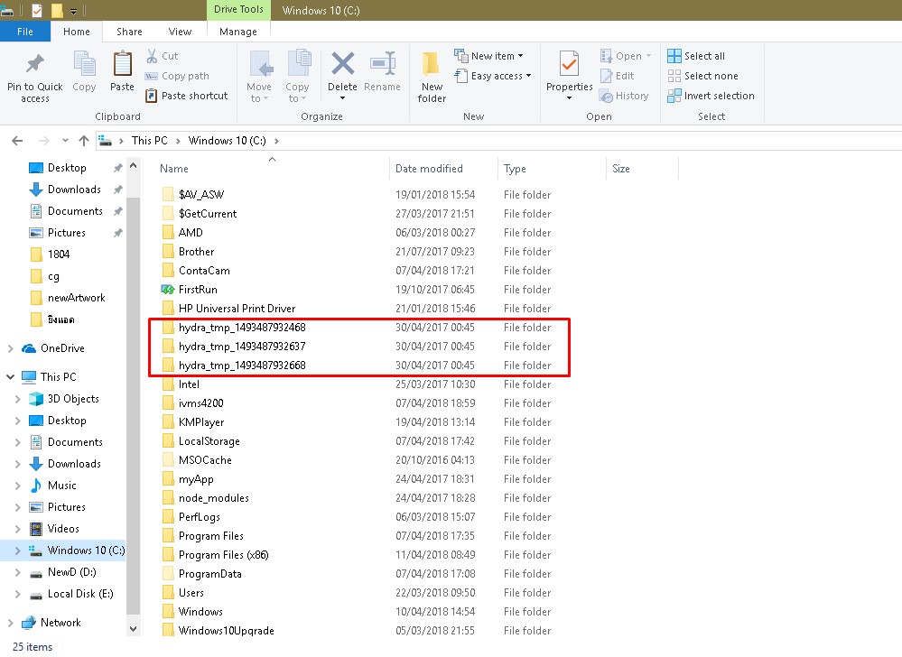Expand the Network tree node
The width and height of the screenshot is (902, 657).
point(10,623)
